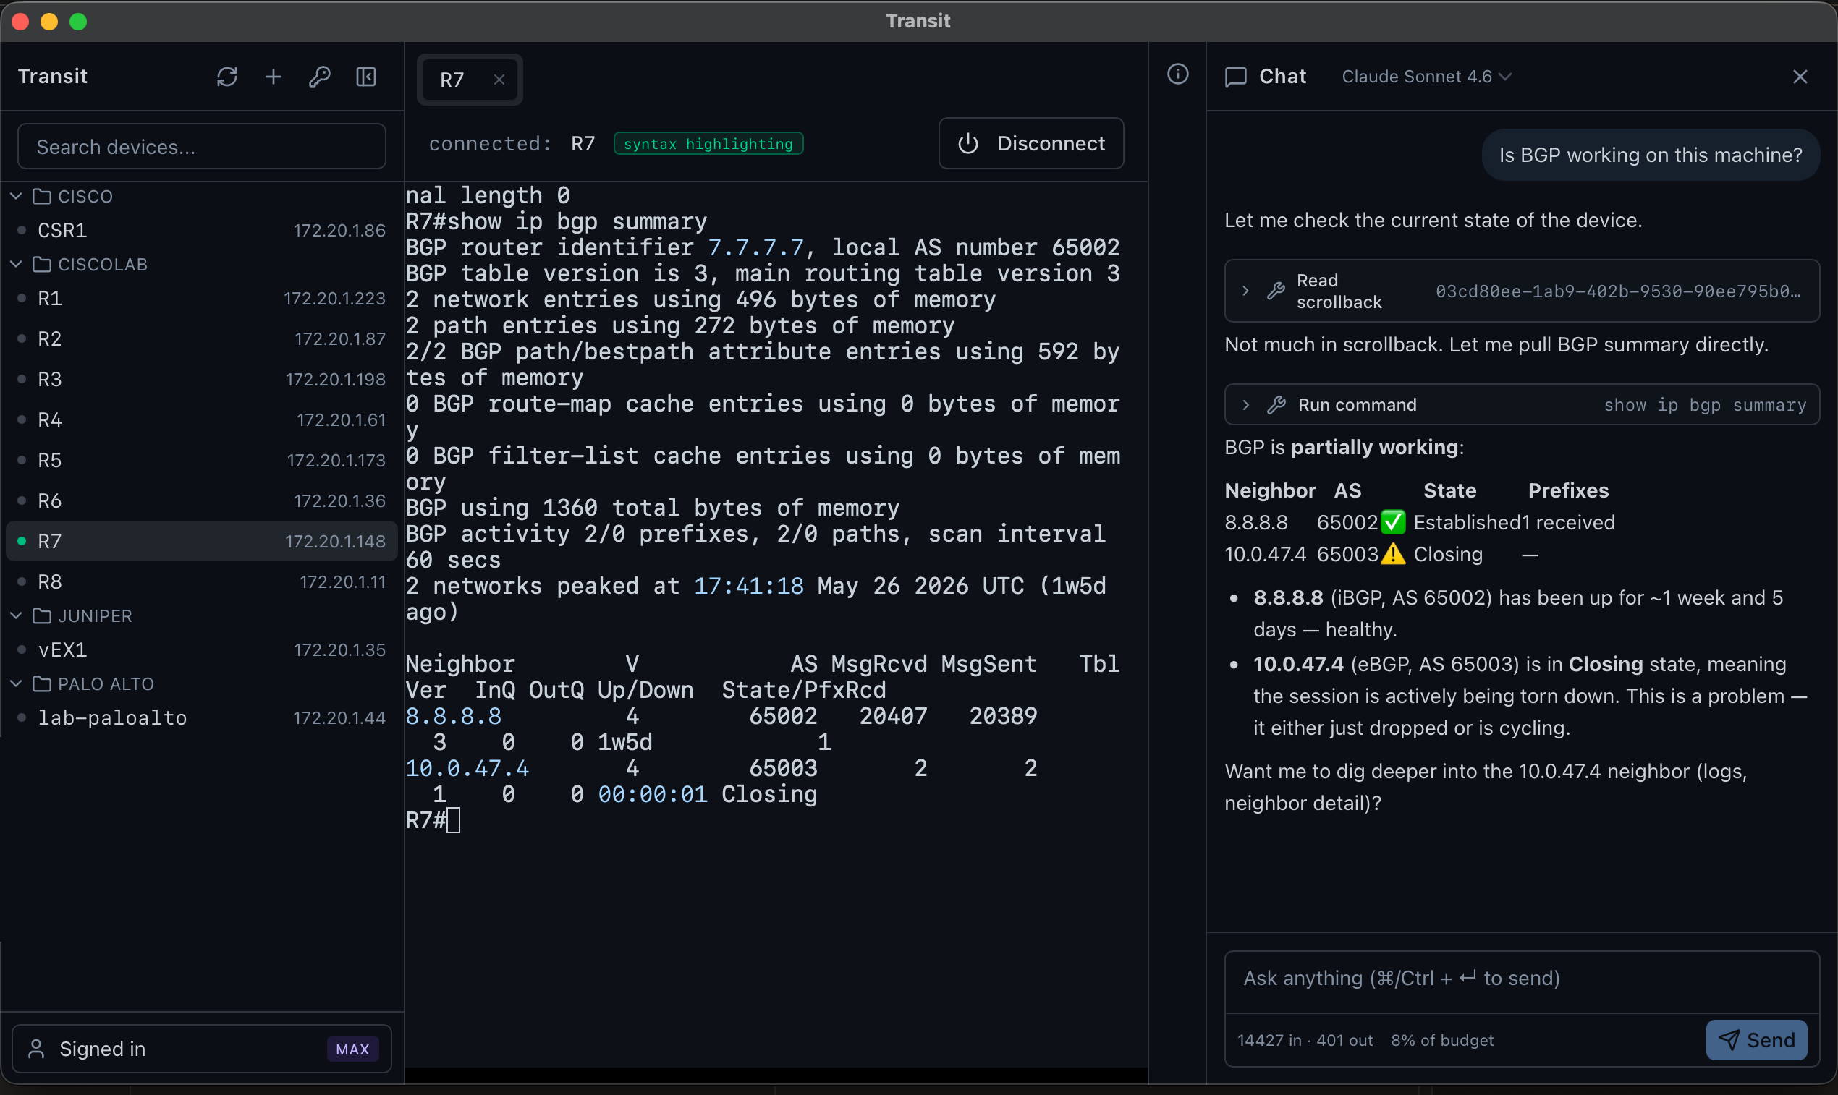Select device R6
This screenshot has width=1838, height=1095.
pos(201,501)
